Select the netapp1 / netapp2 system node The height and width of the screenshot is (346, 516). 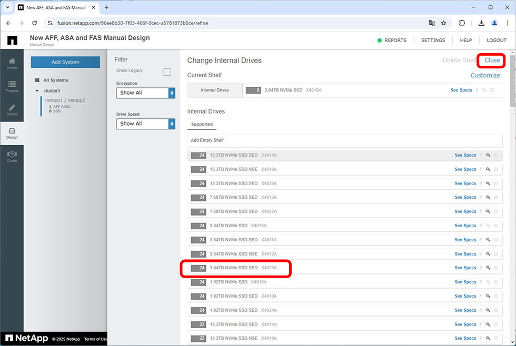[x=65, y=100]
